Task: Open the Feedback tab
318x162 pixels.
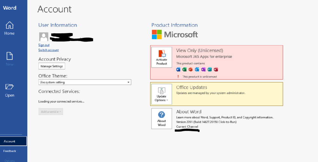Action: 10,151
